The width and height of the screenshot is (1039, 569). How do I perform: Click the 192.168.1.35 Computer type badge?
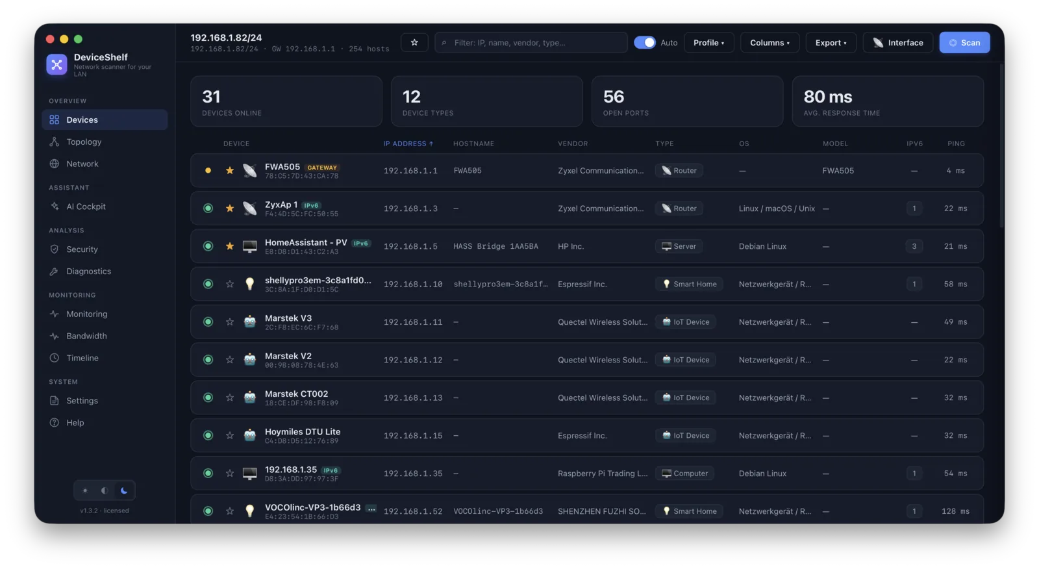point(684,474)
